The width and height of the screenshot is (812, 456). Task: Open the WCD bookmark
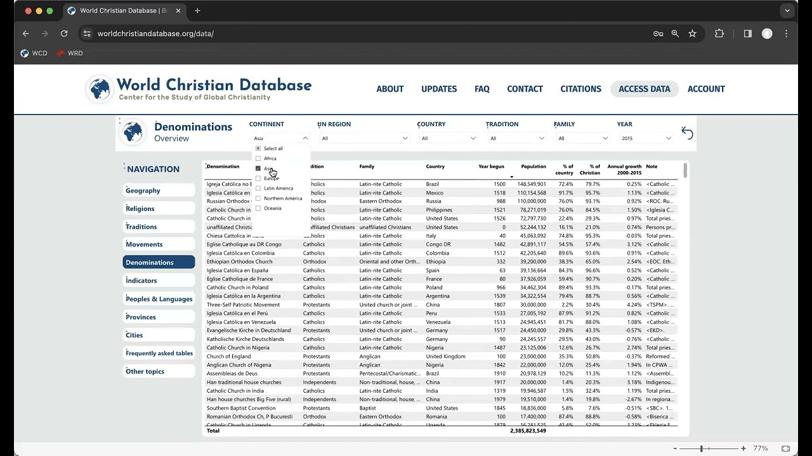tap(34, 53)
